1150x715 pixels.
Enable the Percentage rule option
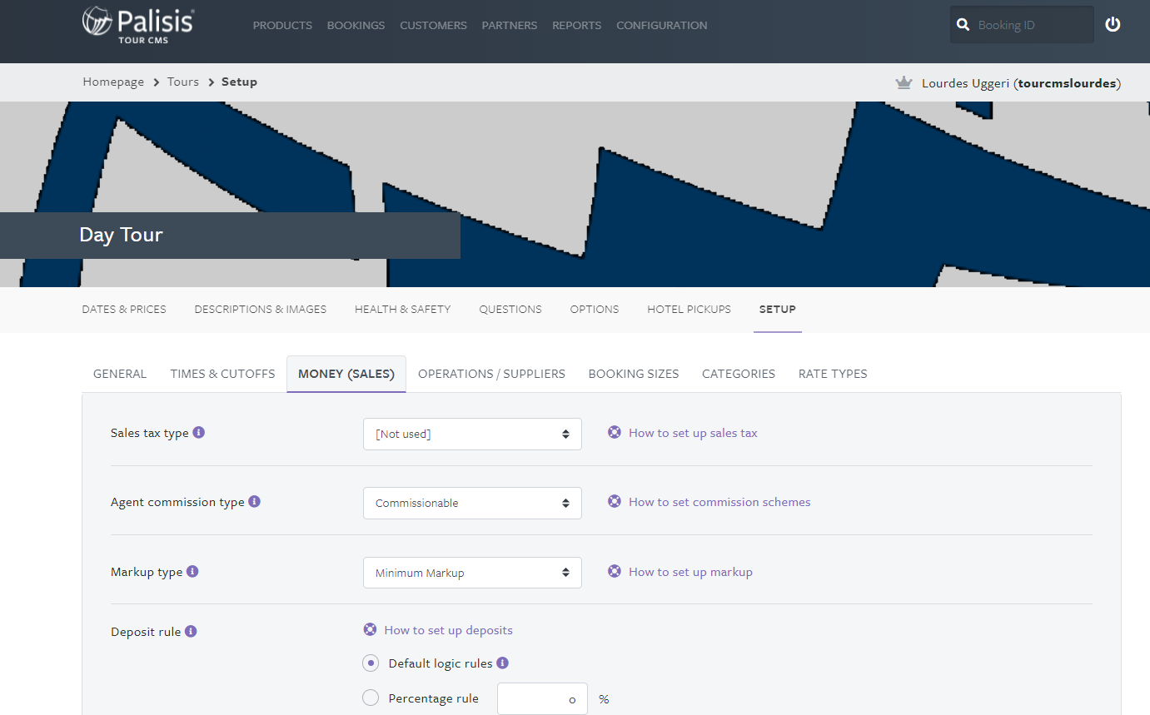pos(370,698)
